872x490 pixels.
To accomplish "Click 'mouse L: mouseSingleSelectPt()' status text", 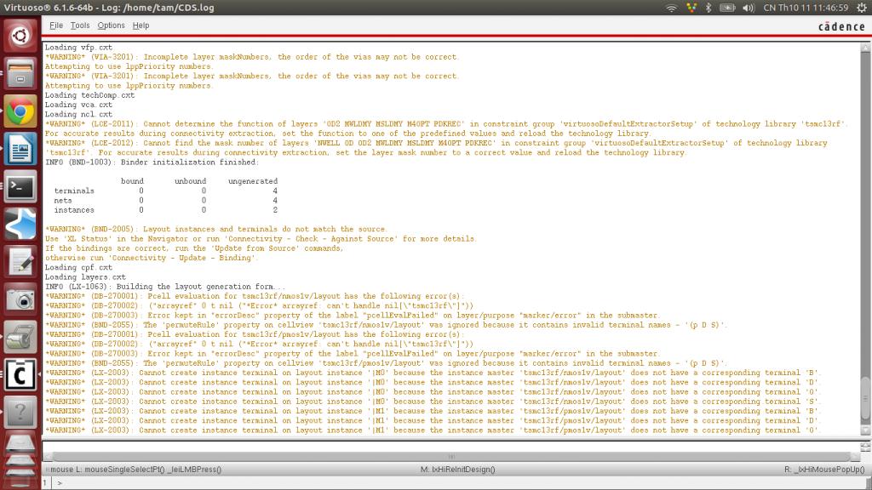I will pyautogui.click(x=135, y=470).
